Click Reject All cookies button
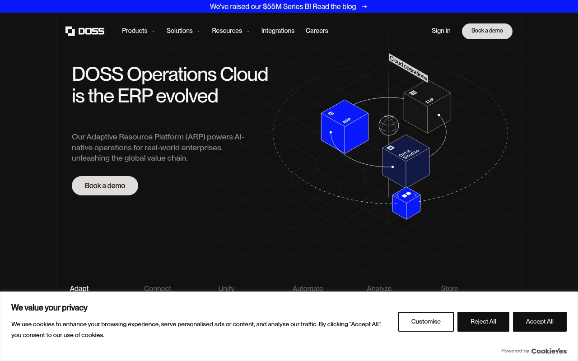 [x=483, y=322]
